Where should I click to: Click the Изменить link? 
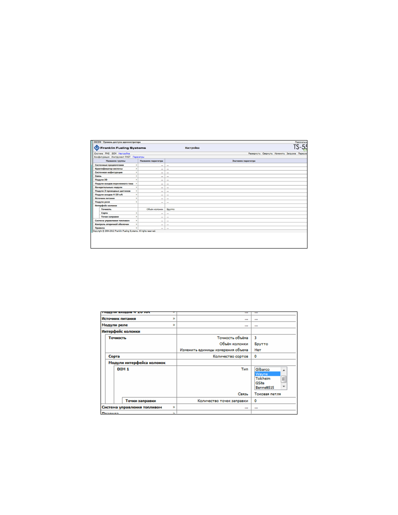click(280, 153)
